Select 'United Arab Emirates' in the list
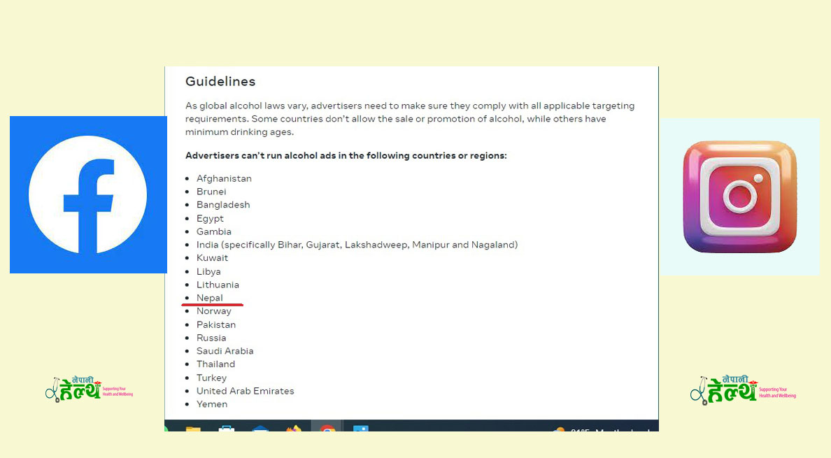The image size is (831, 458). (246, 391)
